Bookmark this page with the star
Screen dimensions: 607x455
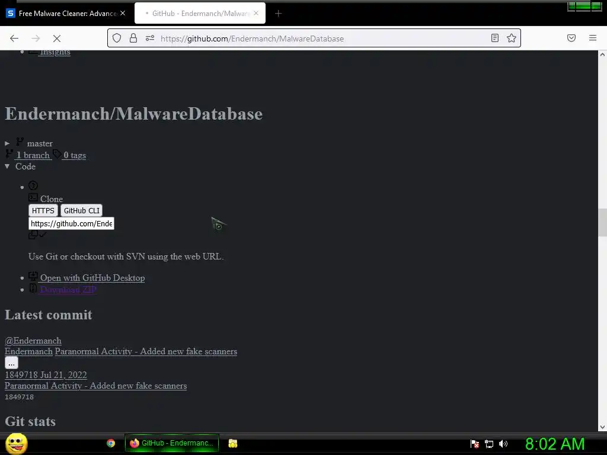tap(512, 38)
